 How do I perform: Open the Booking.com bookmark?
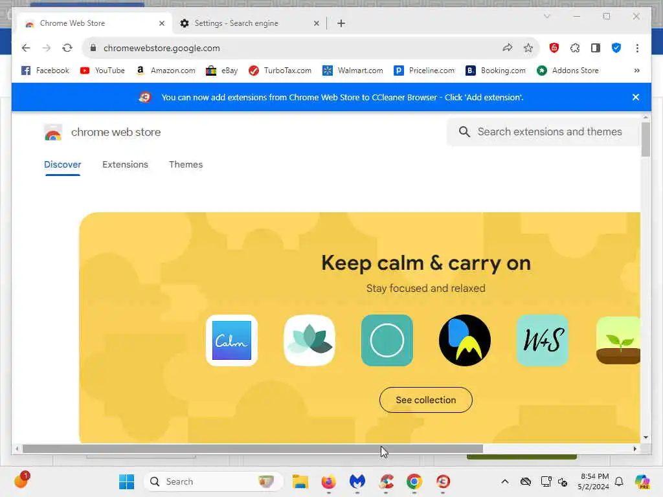click(495, 71)
